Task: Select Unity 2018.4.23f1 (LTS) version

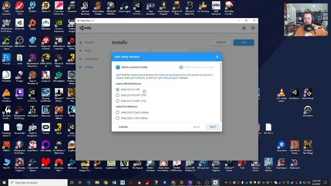Action: click(x=117, y=95)
